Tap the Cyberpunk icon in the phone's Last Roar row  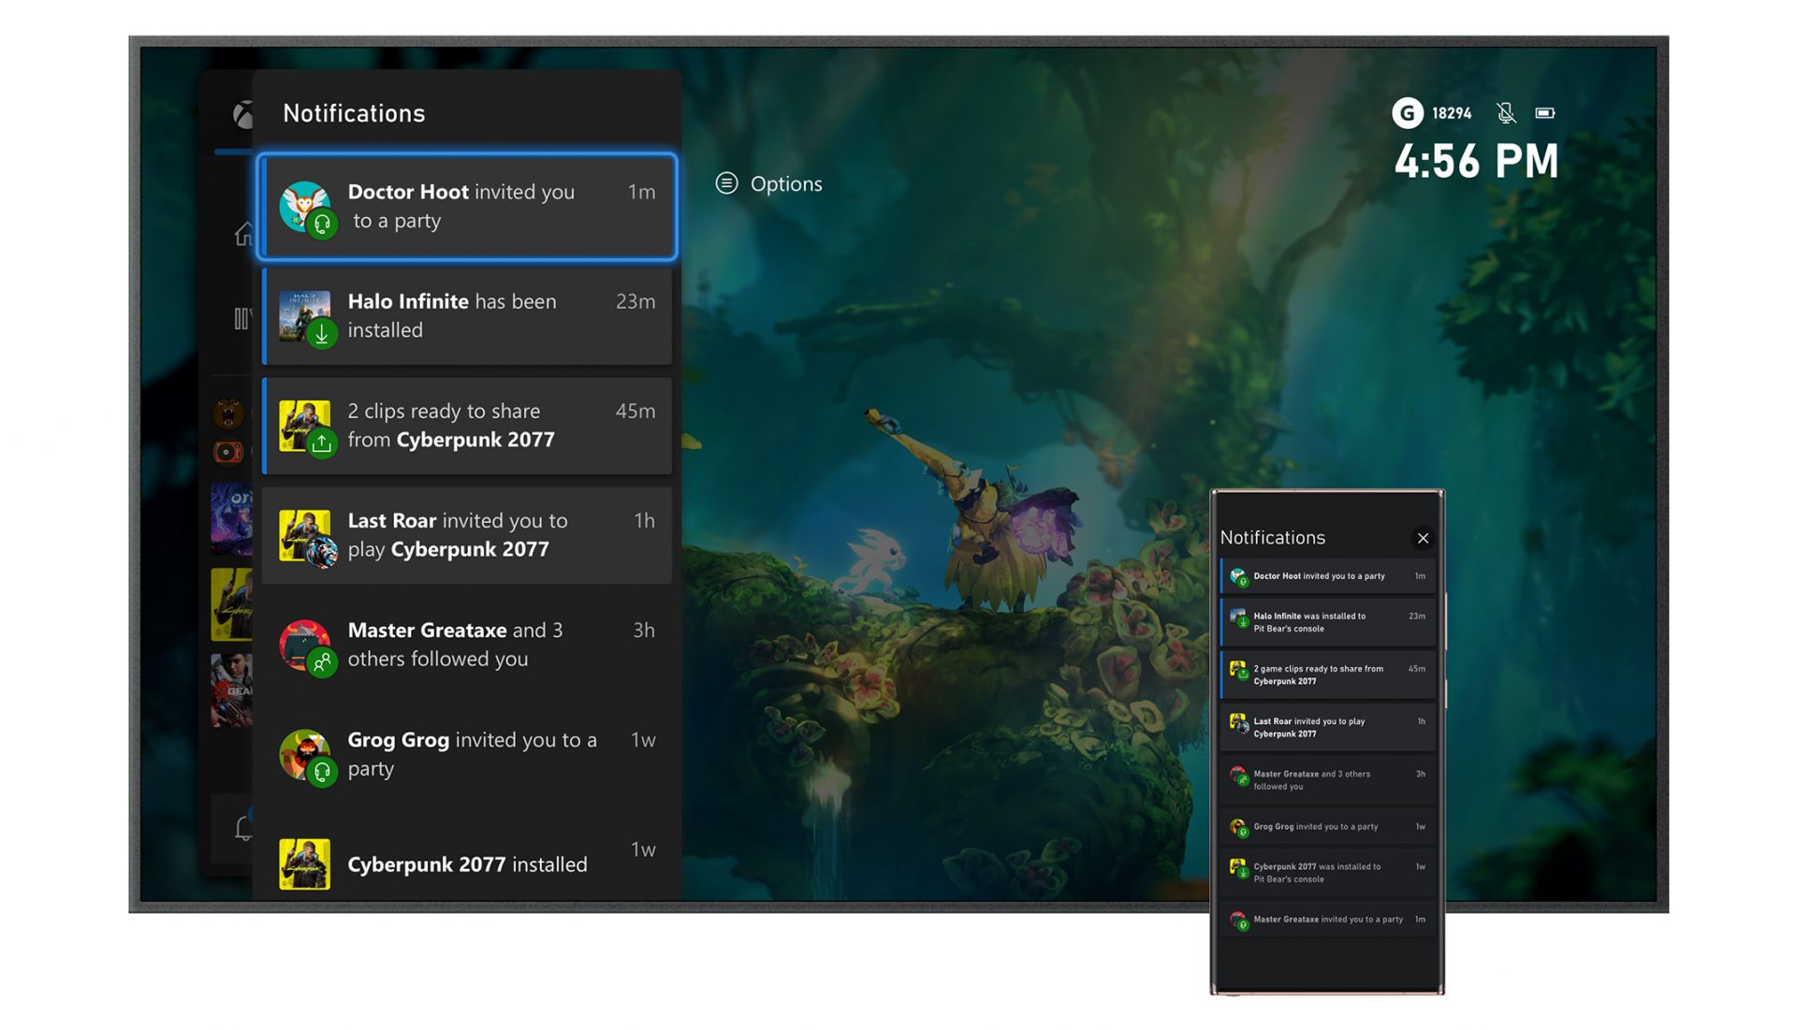1237,722
